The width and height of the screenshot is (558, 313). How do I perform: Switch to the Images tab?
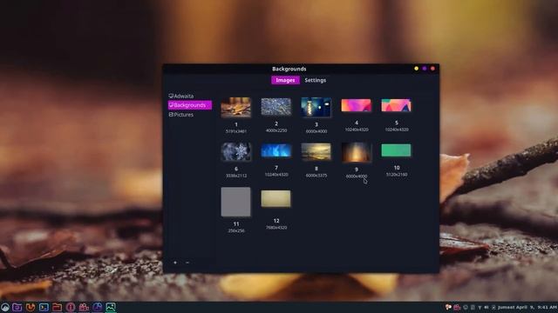click(285, 80)
